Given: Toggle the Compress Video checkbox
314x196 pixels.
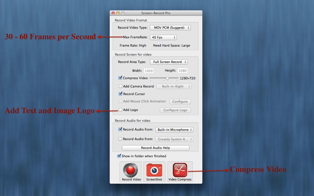Looking at the screenshot, I should [x=120, y=78].
